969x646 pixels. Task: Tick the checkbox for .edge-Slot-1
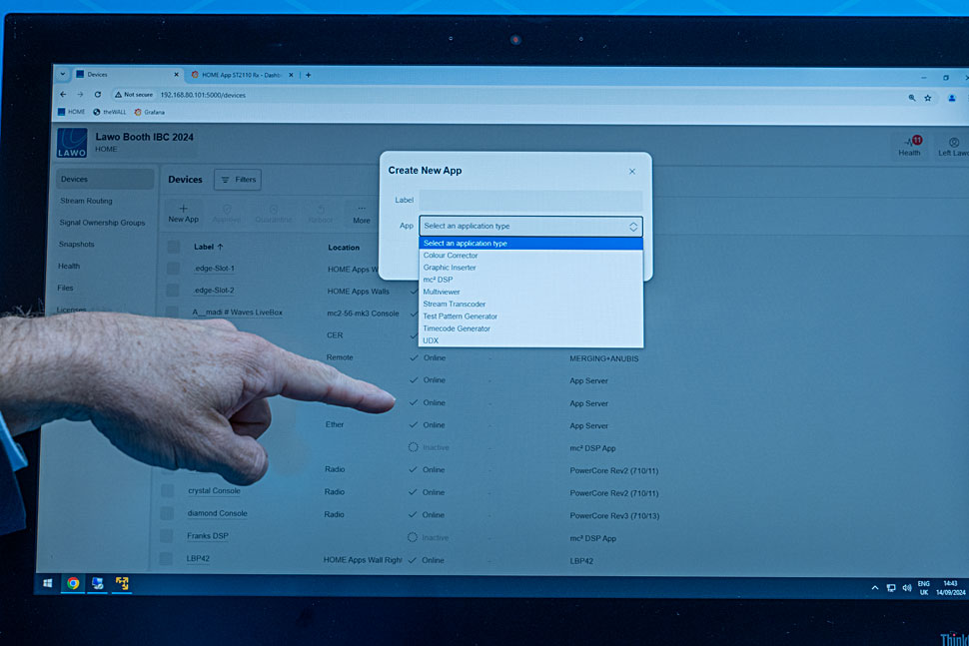(173, 268)
